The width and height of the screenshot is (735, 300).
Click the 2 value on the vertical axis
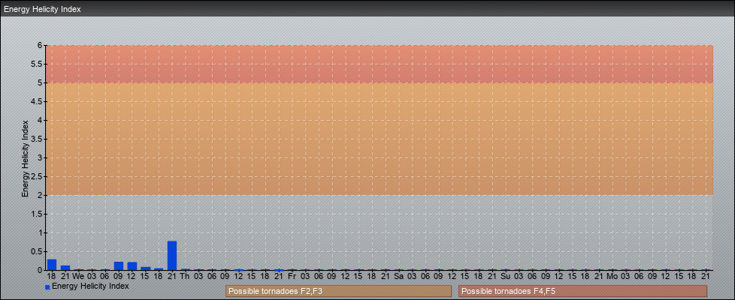pyautogui.click(x=41, y=195)
